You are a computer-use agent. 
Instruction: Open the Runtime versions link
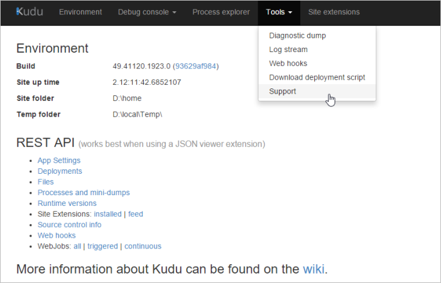[67, 203]
